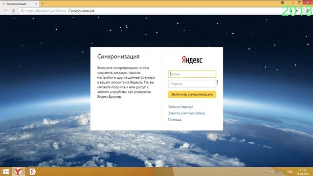Click the address bar URL browser.yandex.ru
Viewport: 313px width, 176px height.
pyautogui.click(x=45, y=11)
